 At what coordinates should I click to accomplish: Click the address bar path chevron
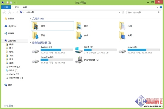tap(24, 12)
